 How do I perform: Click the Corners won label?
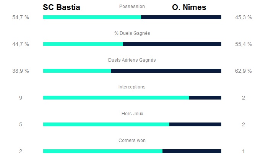pyautogui.click(x=132, y=140)
